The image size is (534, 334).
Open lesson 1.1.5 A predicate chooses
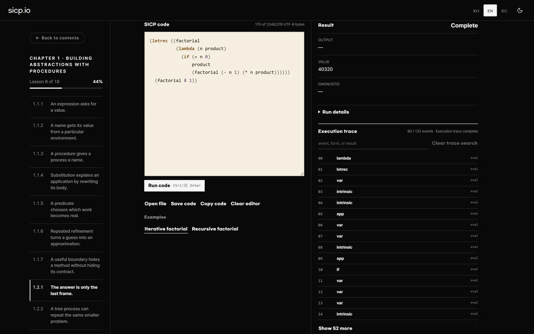tap(66, 209)
